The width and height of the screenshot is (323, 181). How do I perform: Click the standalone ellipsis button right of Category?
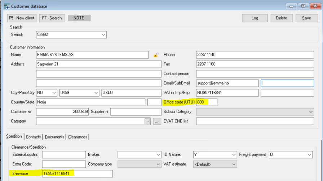(x=157, y=121)
